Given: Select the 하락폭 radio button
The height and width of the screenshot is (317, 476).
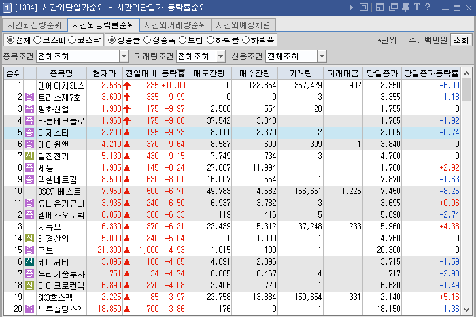Looking at the screenshot, I should pyautogui.click(x=246, y=40).
